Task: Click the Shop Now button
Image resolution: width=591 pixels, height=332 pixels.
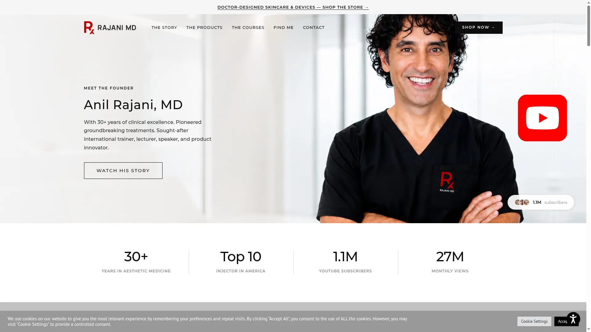Action: tap(479, 28)
